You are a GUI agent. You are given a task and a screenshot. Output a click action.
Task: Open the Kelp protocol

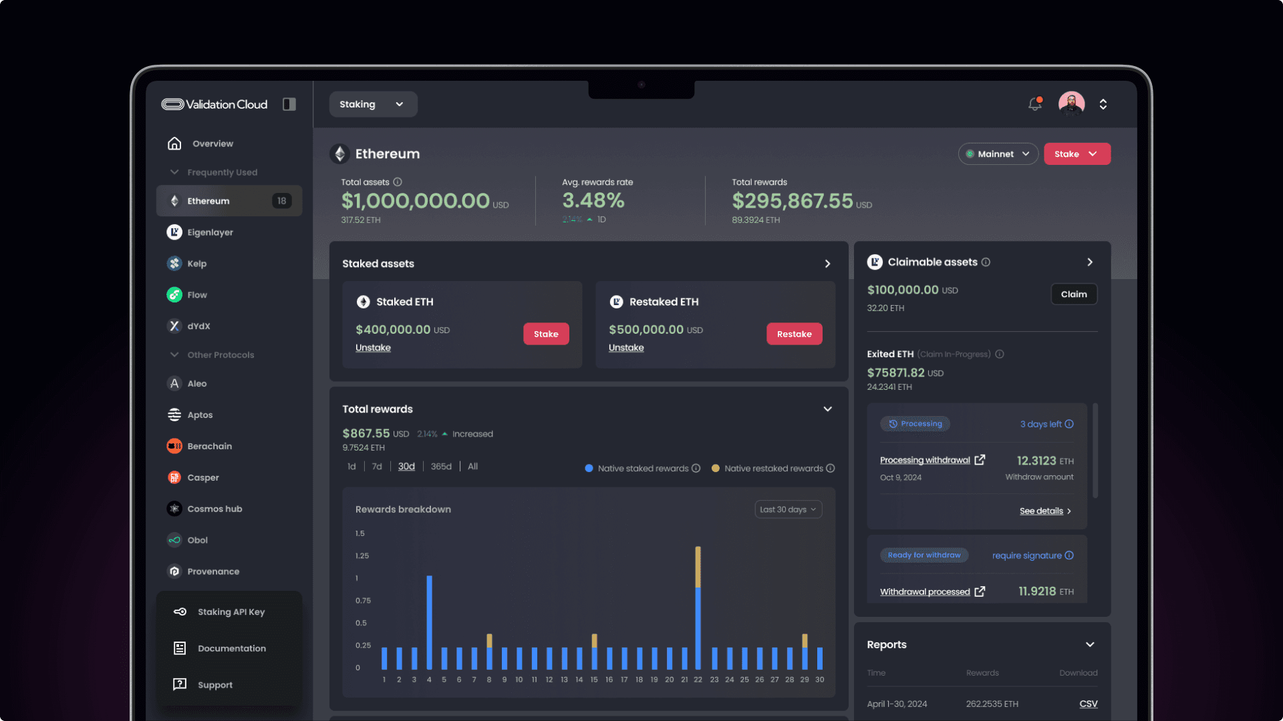point(196,264)
